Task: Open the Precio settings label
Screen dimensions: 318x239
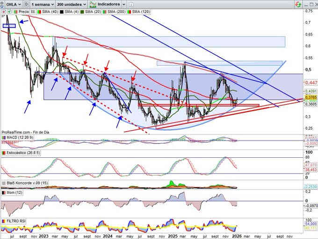Action: (x=23, y=11)
